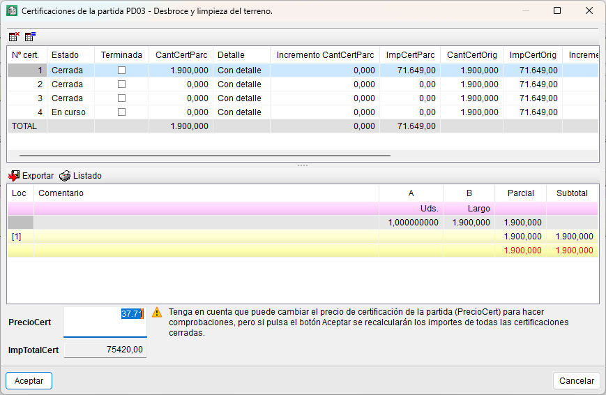606x395 pixels.
Task: Click the Incremento CantCertParc column header
Action: pyautogui.click(x=325, y=55)
